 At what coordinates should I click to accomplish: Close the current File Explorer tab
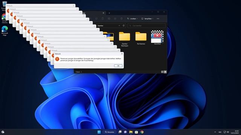[103, 13]
